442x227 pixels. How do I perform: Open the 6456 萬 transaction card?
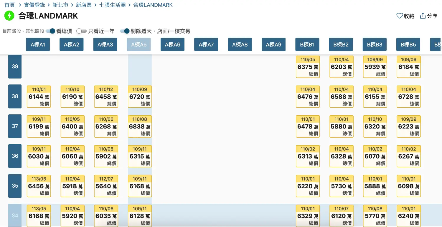click(39, 186)
